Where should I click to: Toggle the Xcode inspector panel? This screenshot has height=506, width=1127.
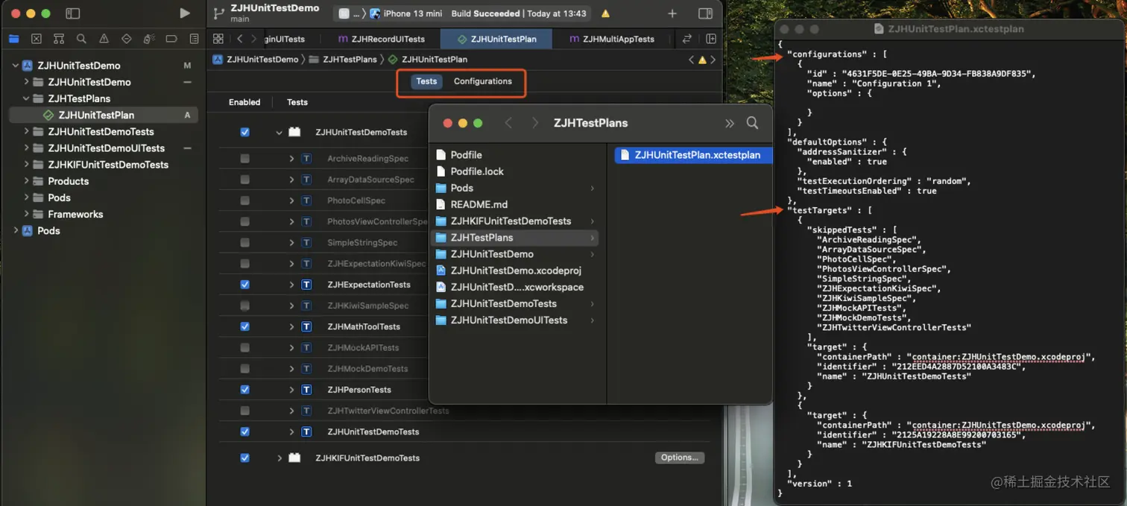pos(705,13)
